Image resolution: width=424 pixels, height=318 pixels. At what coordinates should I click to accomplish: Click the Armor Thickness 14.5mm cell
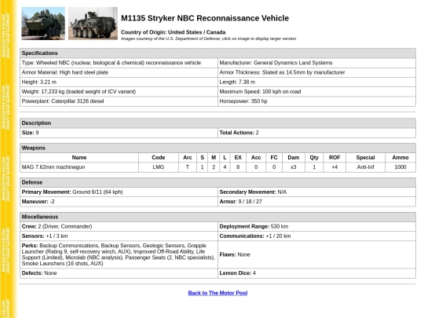pyautogui.click(x=316, y=72)
